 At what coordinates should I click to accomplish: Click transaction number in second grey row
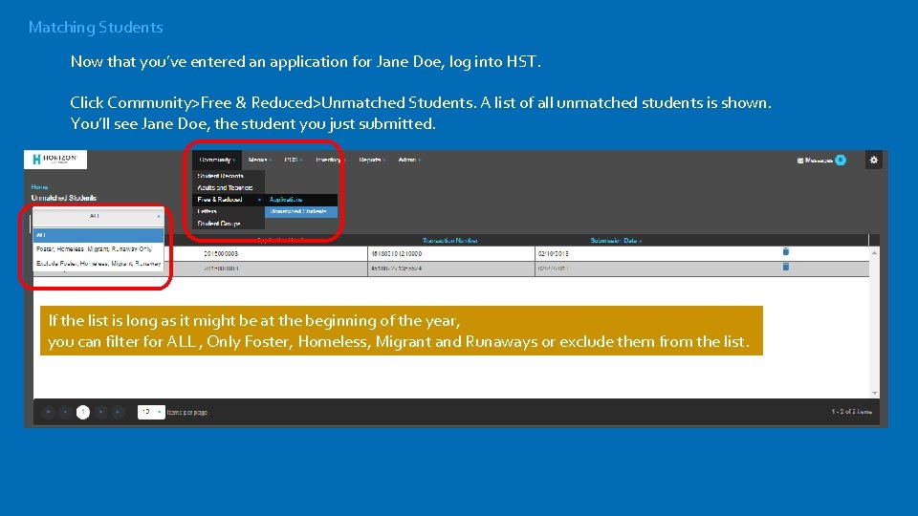tap(396, 269)
